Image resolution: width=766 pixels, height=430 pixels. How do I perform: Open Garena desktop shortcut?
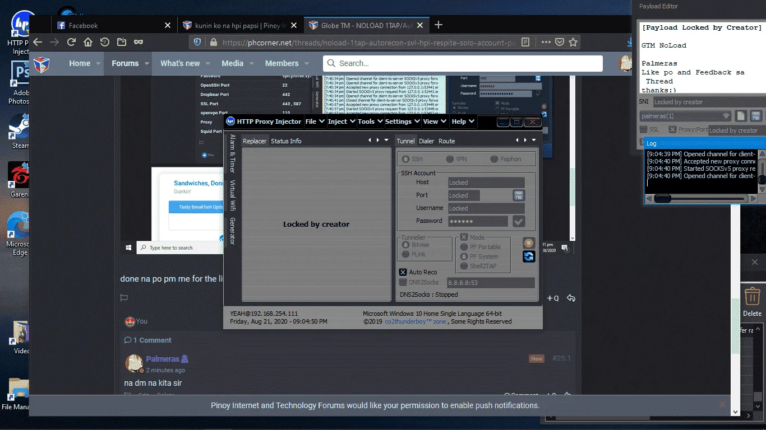20,180
